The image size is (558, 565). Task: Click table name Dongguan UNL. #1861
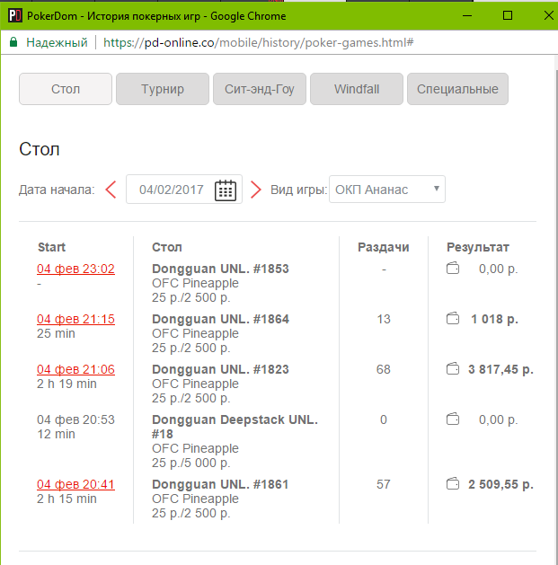(220, 485)
